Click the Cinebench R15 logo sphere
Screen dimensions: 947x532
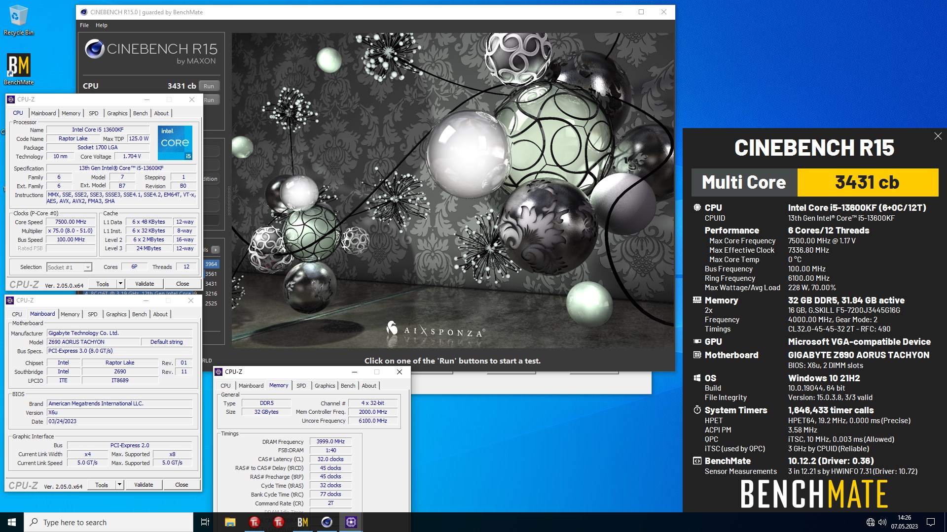point(94,49)
